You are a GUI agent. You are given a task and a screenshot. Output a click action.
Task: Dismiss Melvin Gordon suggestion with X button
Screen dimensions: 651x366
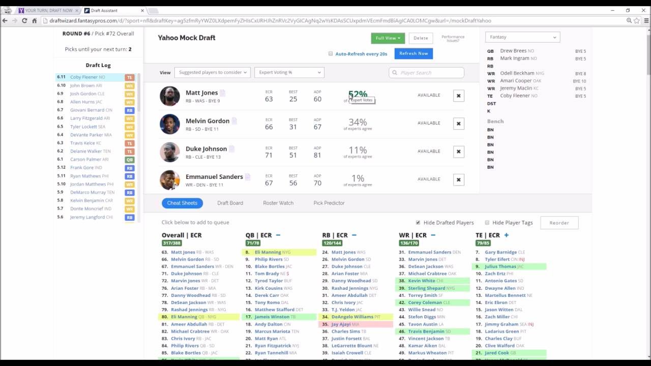pyautogui.click(x=458, y=124)
